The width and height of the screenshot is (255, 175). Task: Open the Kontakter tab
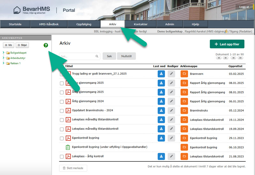click(141, 24)
